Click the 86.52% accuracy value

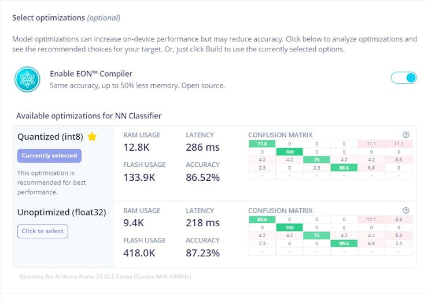click(202, 177)
